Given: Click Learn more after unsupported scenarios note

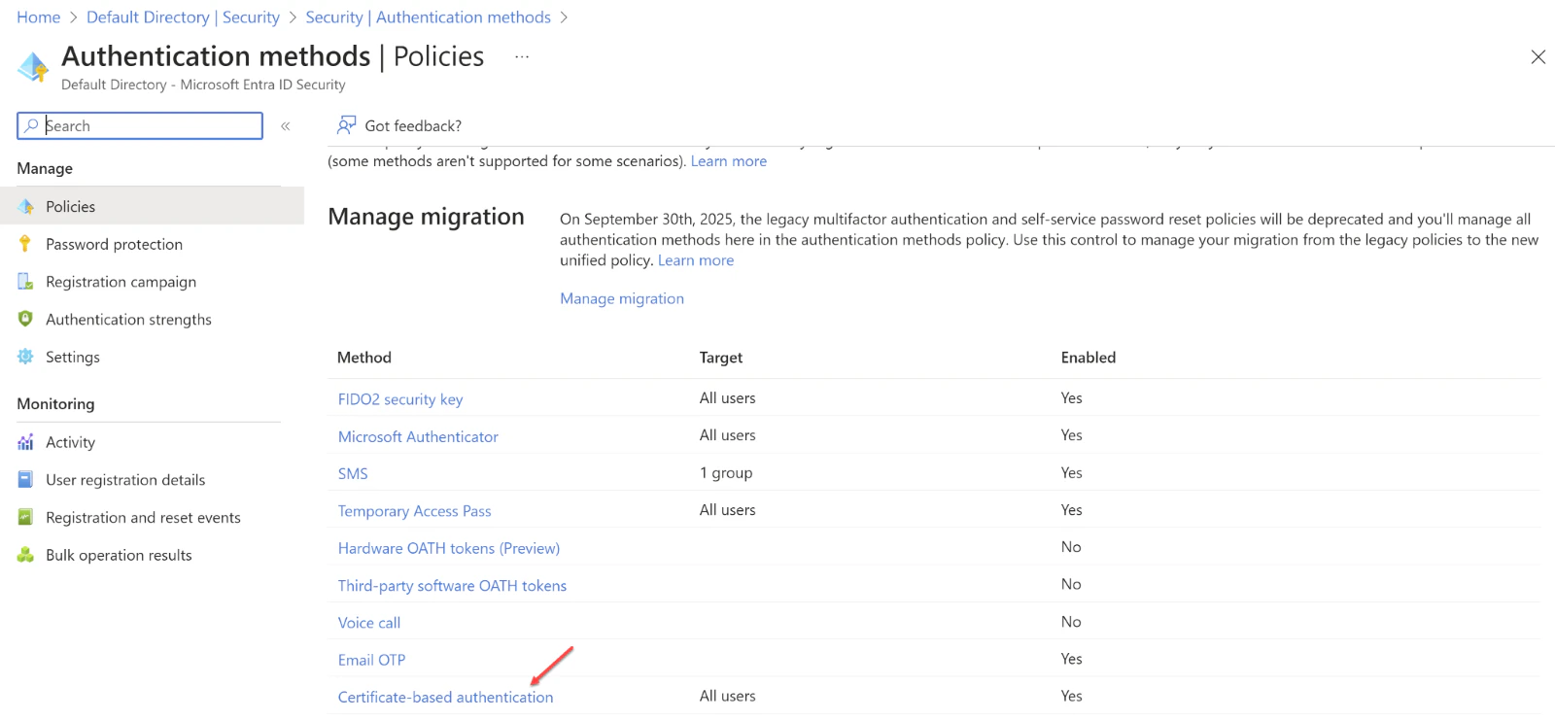Looking at the screenshot, I should pos(729,161).
